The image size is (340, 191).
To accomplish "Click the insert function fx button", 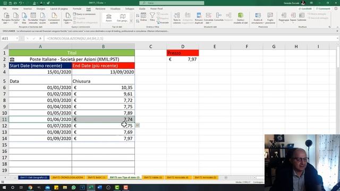I will [x=40, y=38].
